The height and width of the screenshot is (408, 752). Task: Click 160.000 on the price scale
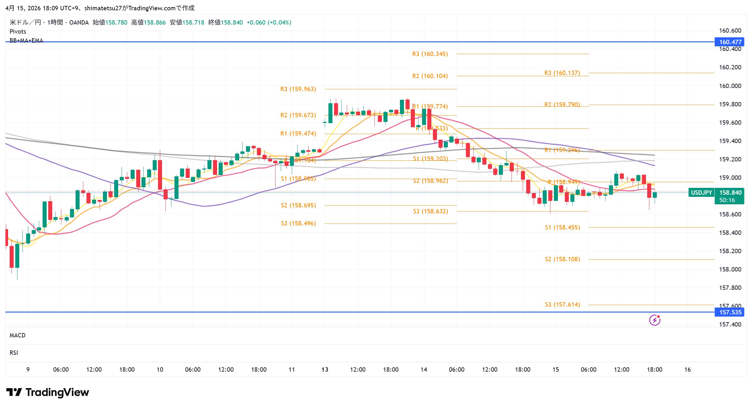click(730, 86)
